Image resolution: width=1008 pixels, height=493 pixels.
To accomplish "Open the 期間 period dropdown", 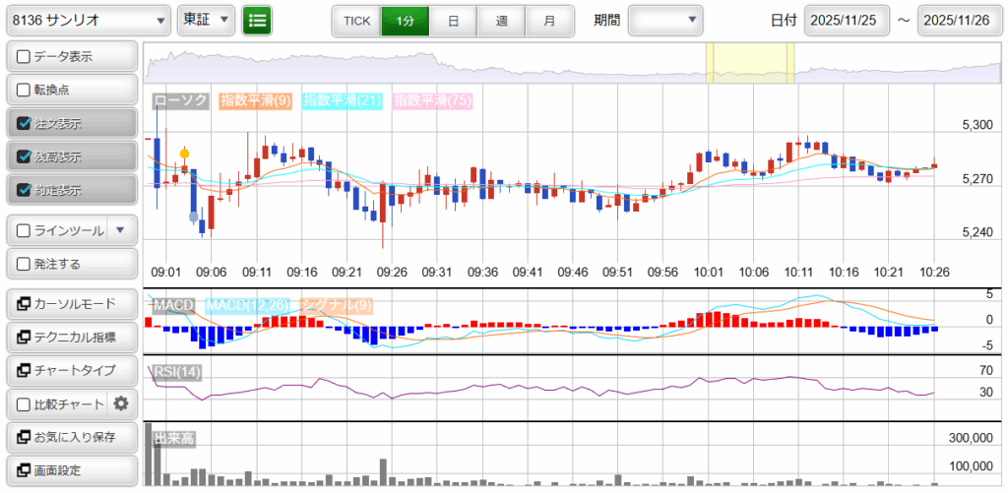I will [665, 20].
